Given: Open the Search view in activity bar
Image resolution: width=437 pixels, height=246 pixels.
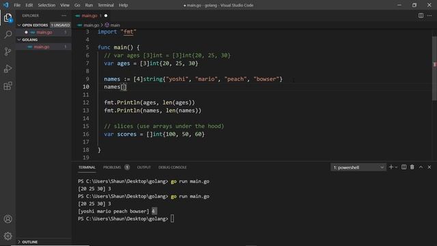Looking at the screenshot, I should [8, 35].
